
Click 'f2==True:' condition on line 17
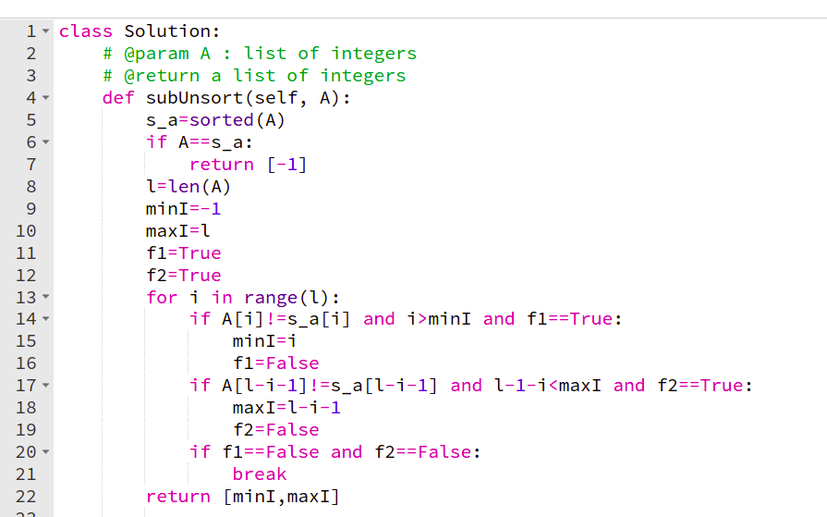point(705,386)
